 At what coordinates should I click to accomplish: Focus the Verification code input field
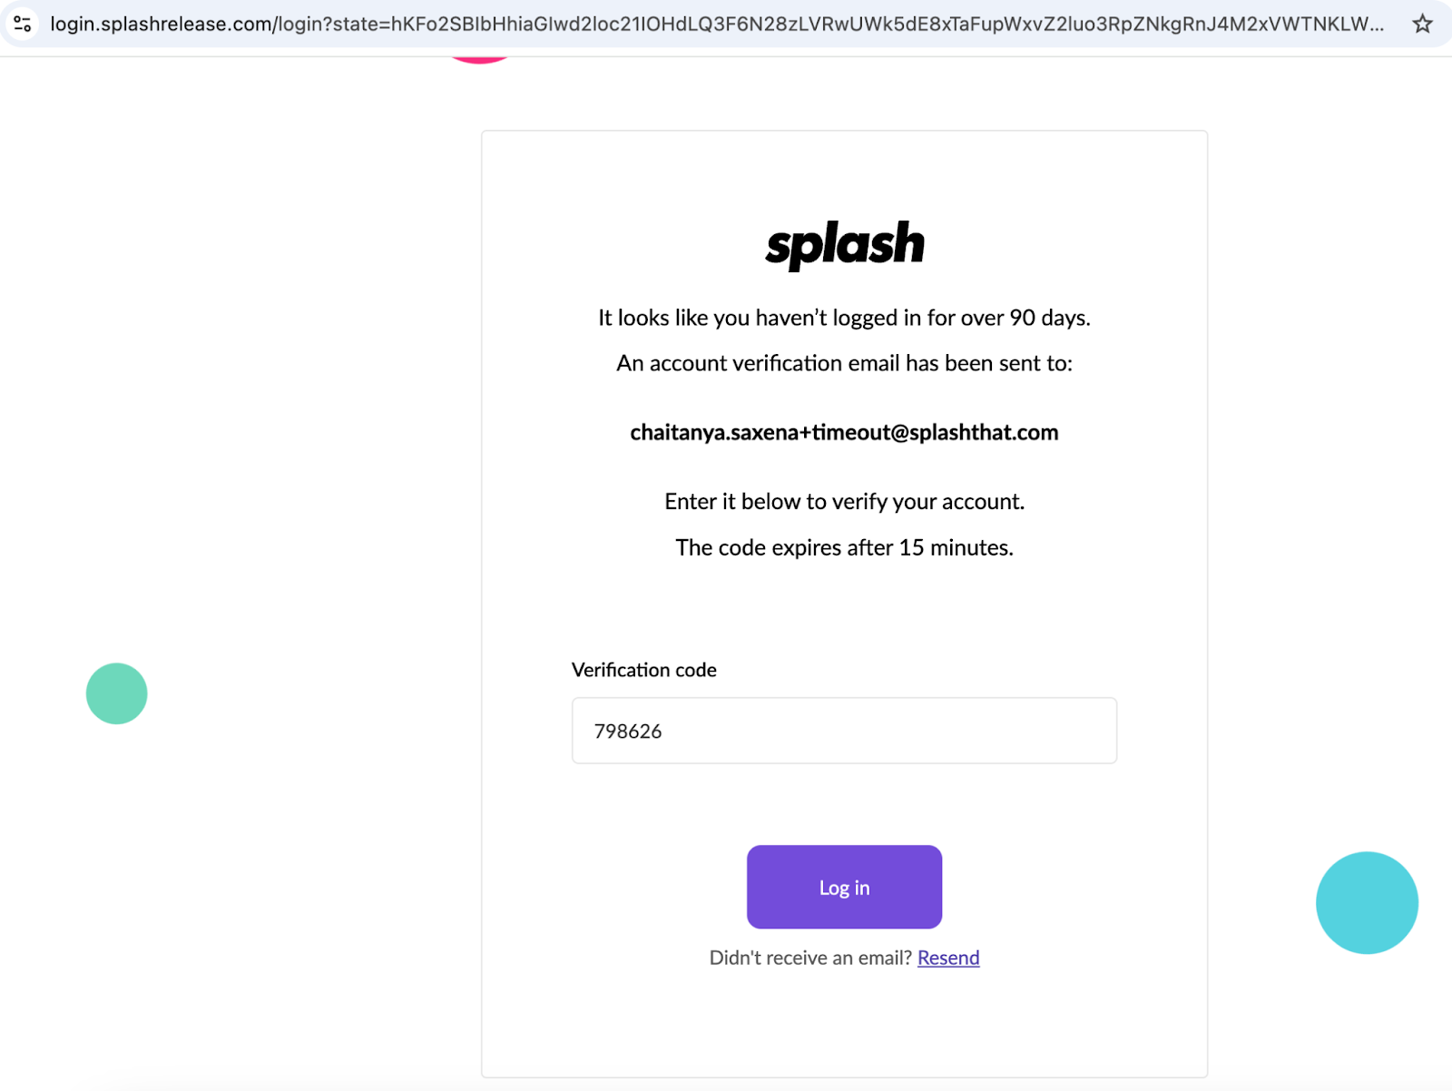pos(844,731)
